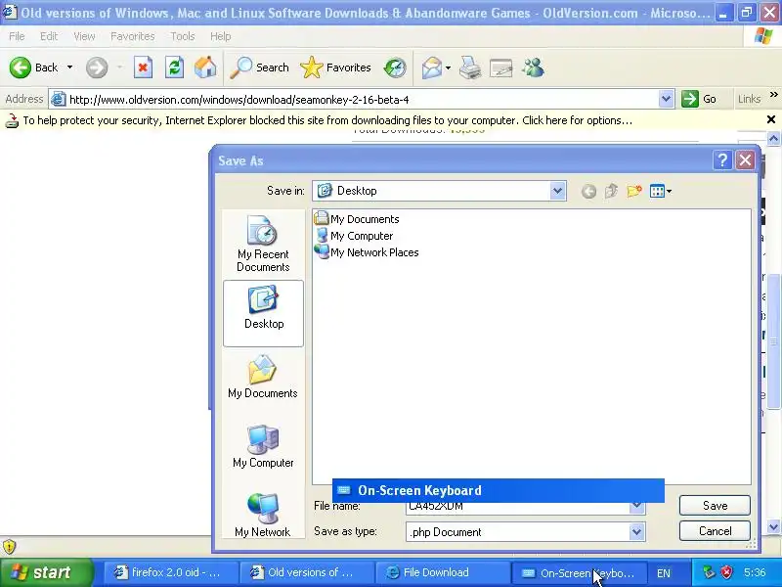Click the network connection tray icon
Screen dimensions: 782x587
(708, 572)
